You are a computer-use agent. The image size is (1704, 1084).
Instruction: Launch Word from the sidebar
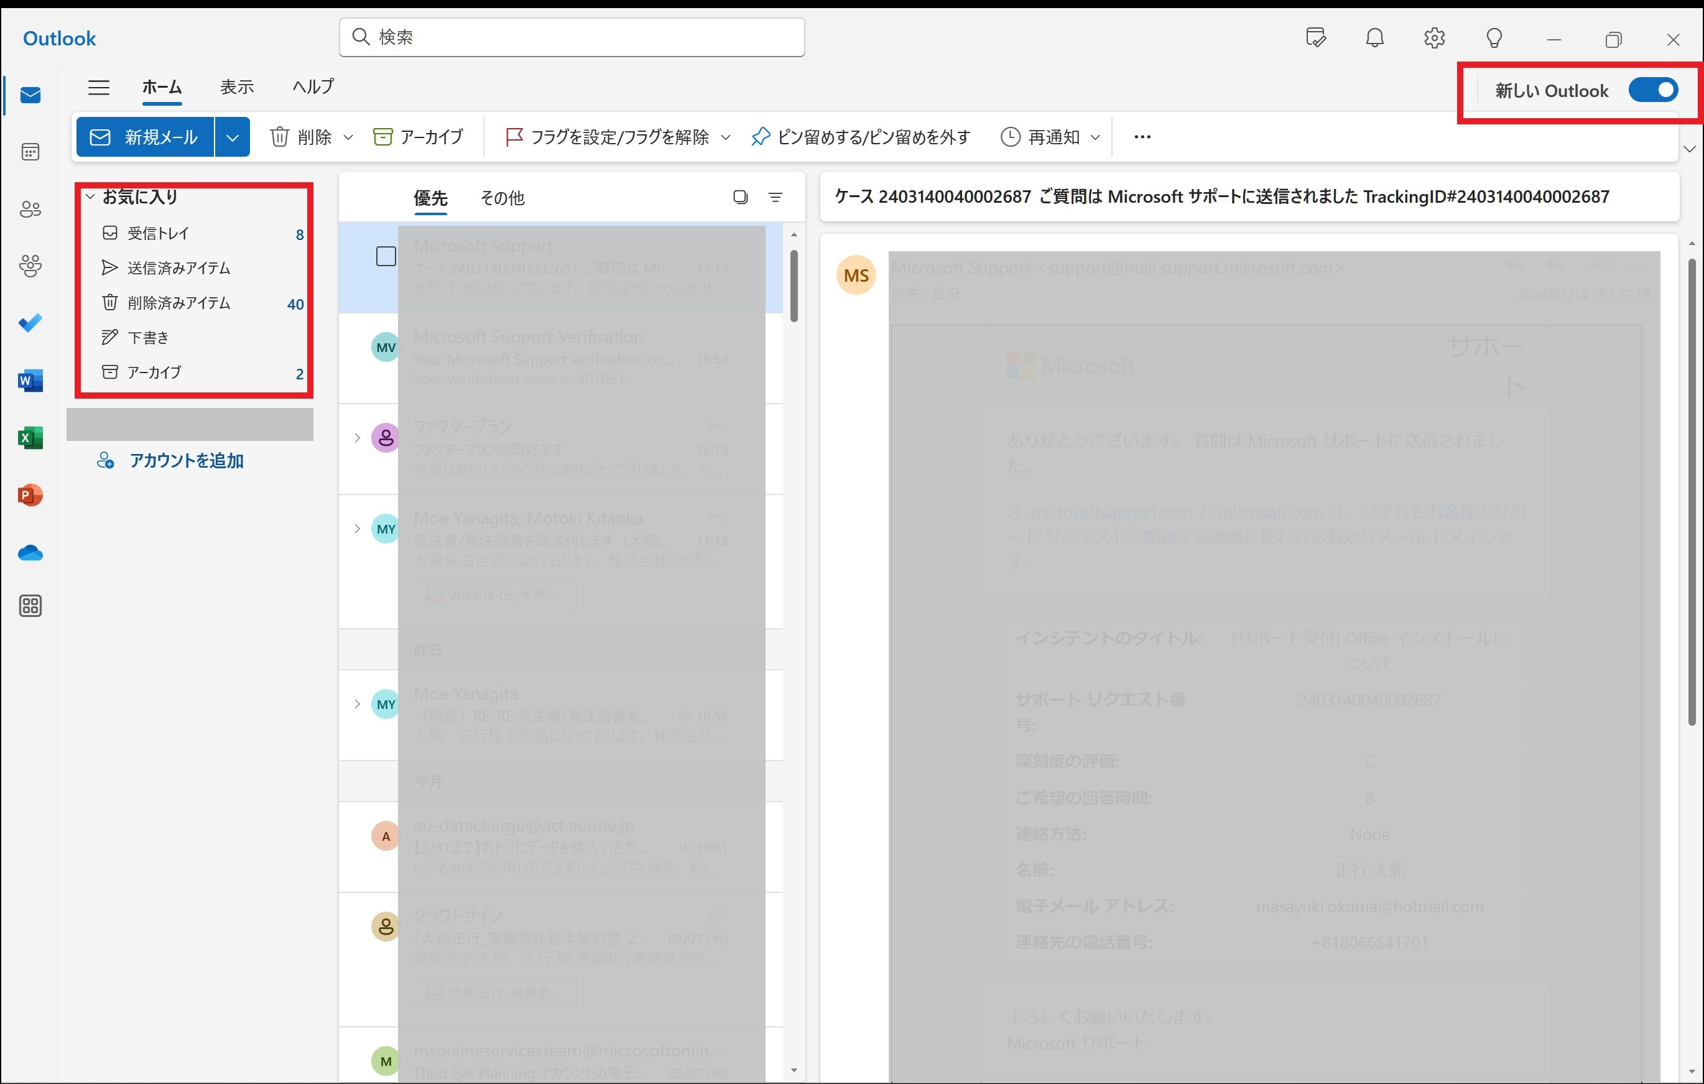coord(30,381)
